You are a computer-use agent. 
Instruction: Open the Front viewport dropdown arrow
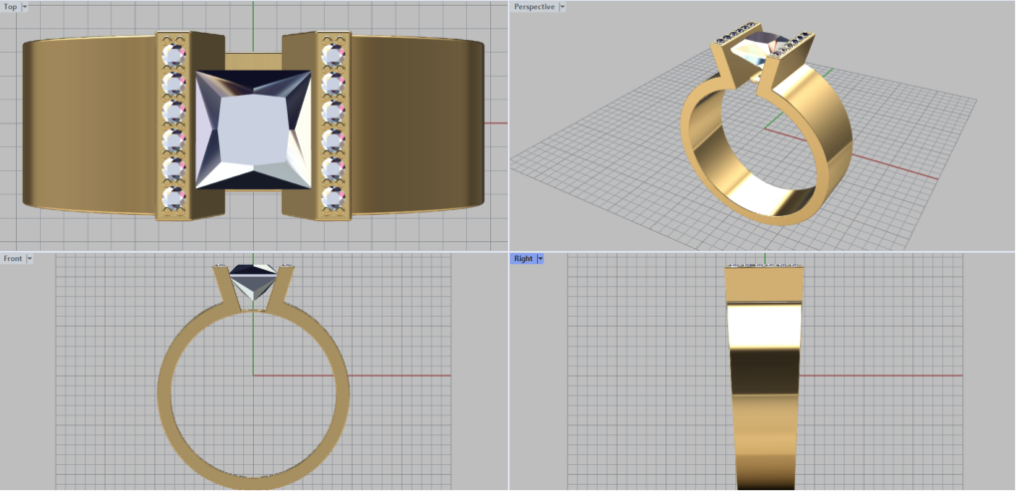tap(30, 258)
